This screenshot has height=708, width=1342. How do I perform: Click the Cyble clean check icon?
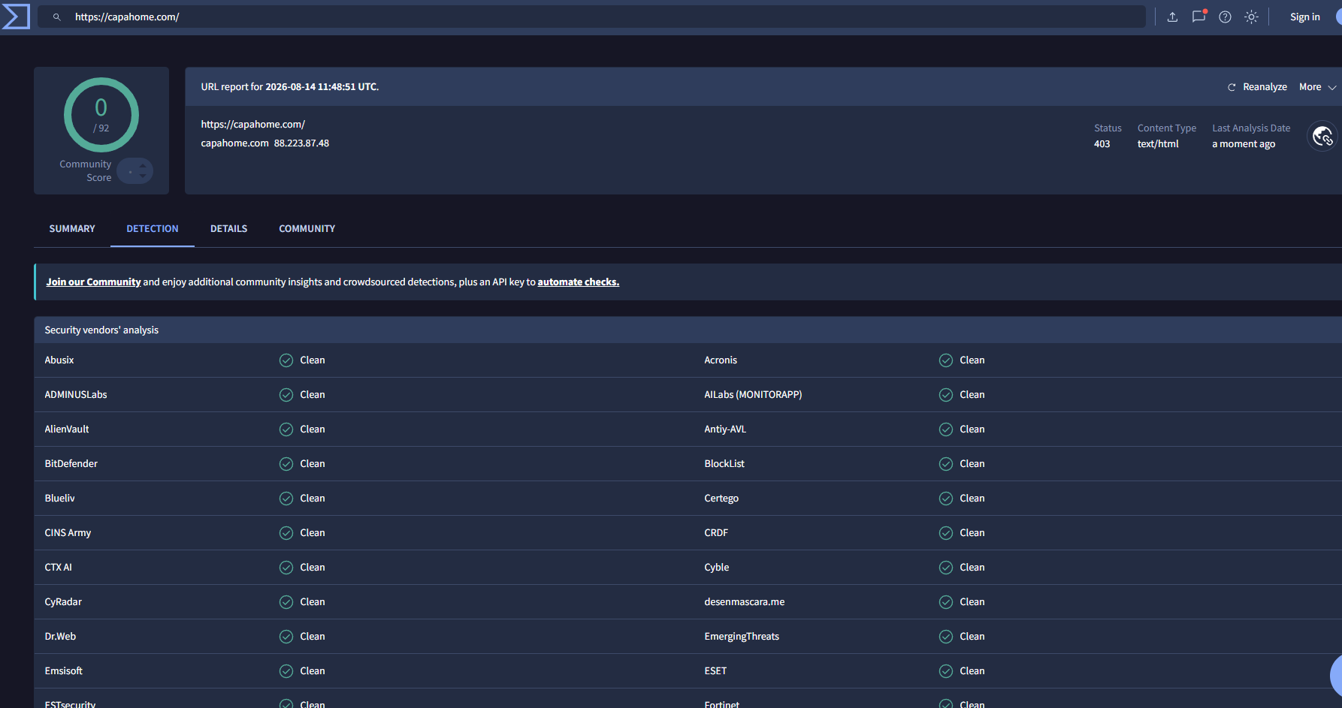pos(946,568)
